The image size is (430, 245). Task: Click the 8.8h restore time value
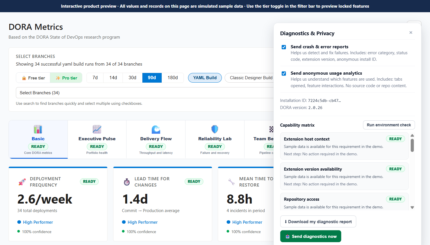tap(239, 199)
